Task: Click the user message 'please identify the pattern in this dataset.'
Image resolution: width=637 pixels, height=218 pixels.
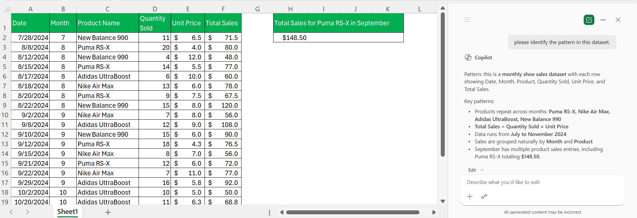Action: pos(562,42)
